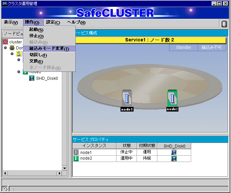231x193 pixels.
Task: Click the node tree horizontal scrollbar right arrow
Action: (x=60, y=173)
